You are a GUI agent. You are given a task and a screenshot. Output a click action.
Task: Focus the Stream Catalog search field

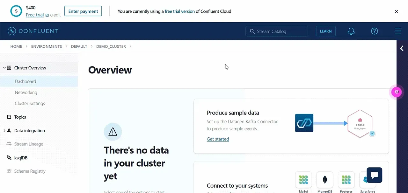click(x=277, y=31)
